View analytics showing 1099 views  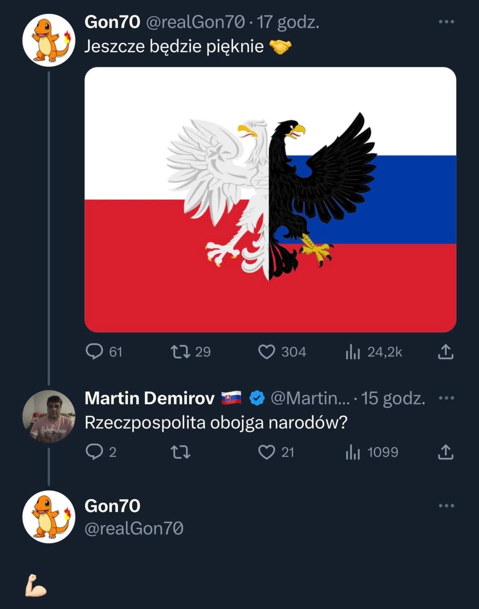353,452
